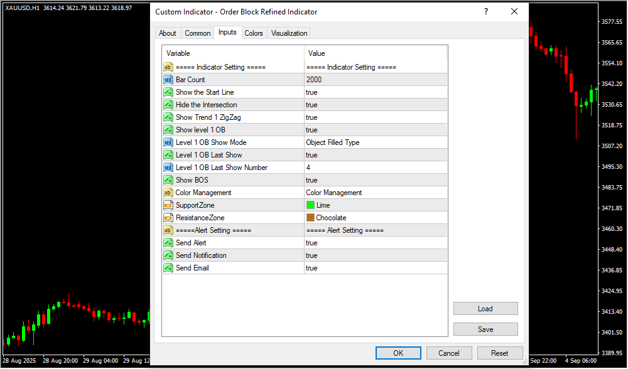The height and width of the screenshot is (369, 628).
Task: Click the SupportZone color type icon
Action: coord(168,205)
